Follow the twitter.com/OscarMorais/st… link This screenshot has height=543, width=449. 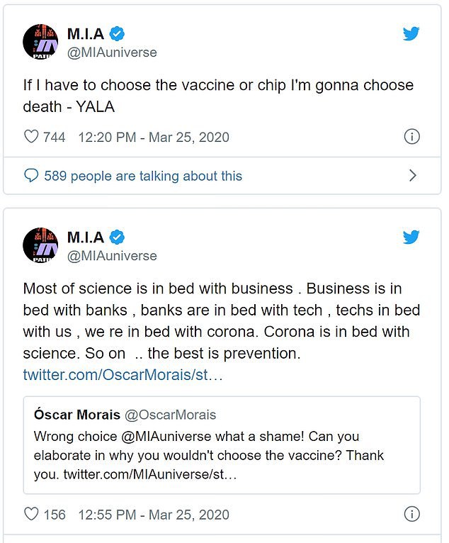123,375
